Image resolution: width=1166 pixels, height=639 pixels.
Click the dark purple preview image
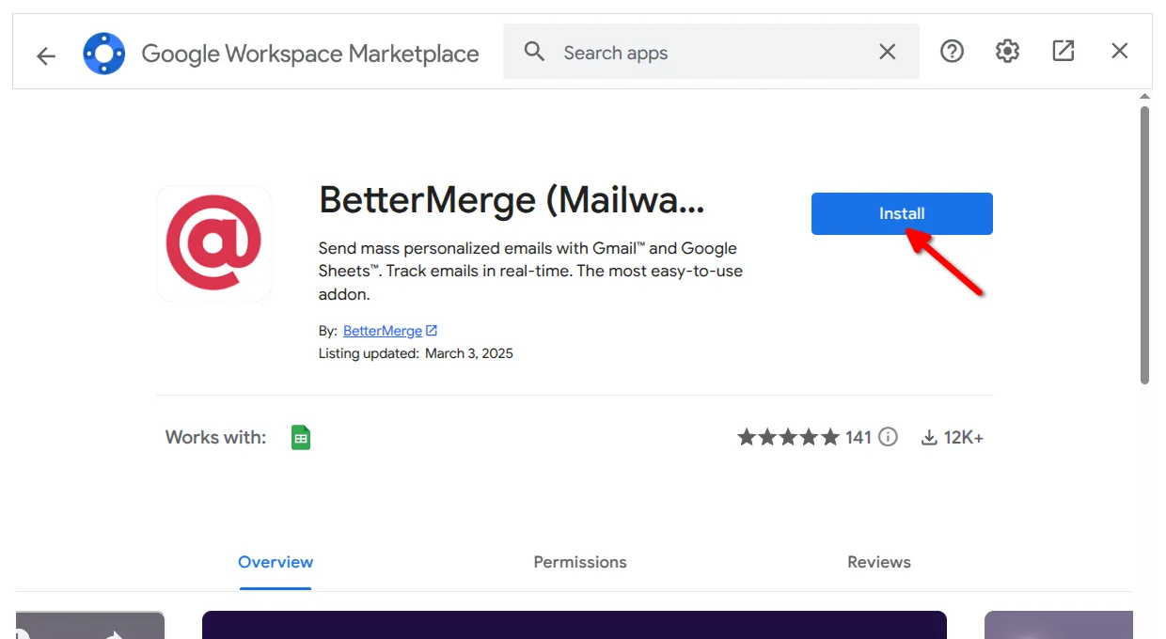[574, 624]
